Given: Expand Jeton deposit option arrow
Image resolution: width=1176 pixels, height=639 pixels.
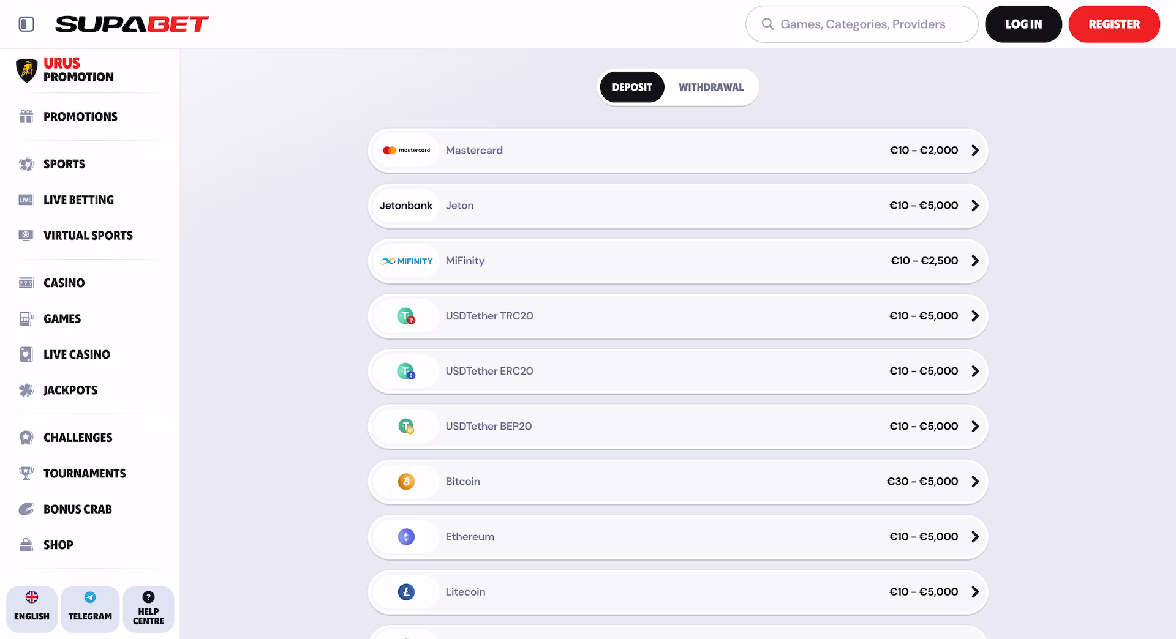Looking at the screenshot, I should 975,206.
